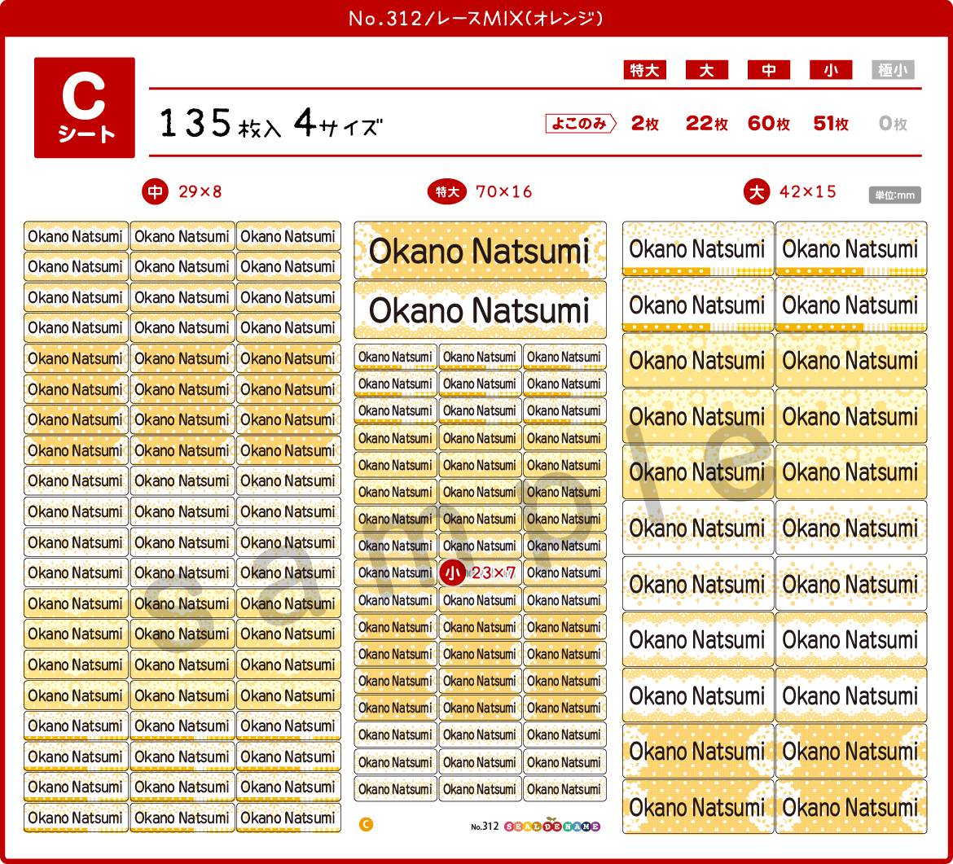Click the No.312 text near bottom logo
The width and height of the screenshot is (953, 864).
(485, 827)
